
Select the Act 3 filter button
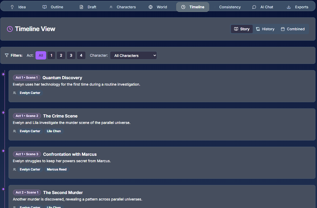71,55
